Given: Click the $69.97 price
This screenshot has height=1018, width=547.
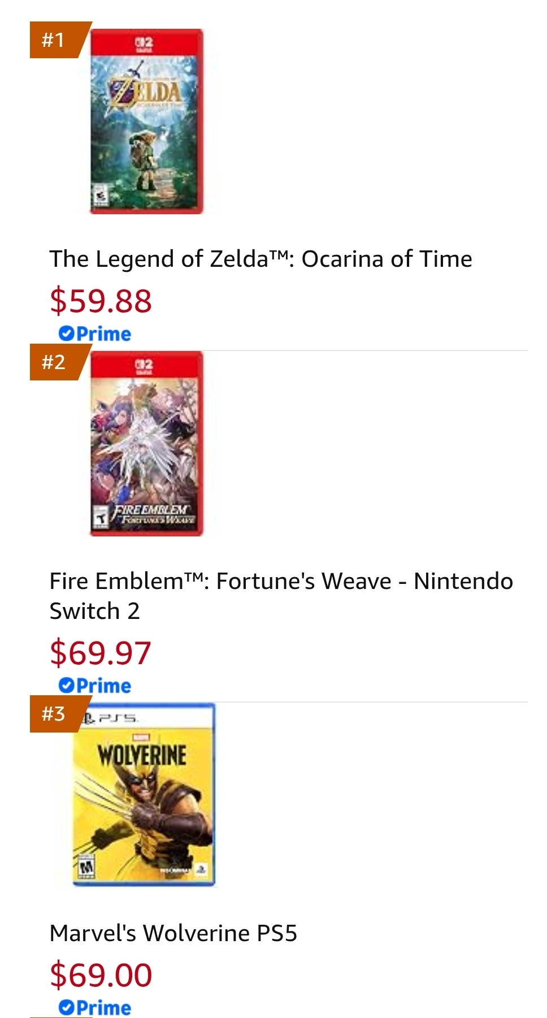Looking at the screenshot, I should pos(101,653).
